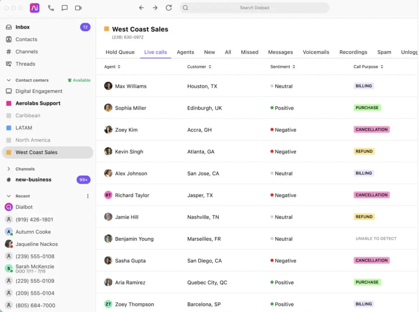Expand the Channels section chevron
419x312 pixels.
[x=9, y=169]
